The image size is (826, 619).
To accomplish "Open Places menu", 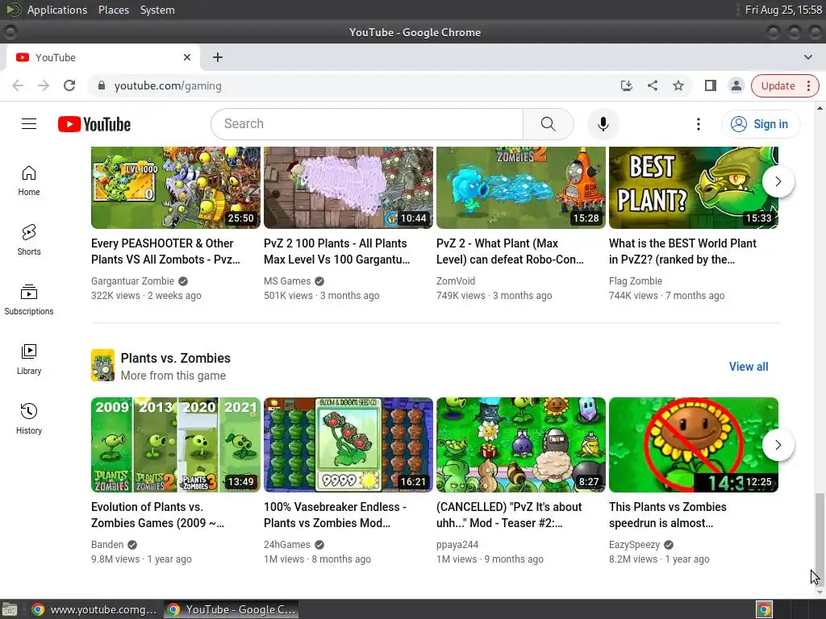I will [x=114, y=10].
